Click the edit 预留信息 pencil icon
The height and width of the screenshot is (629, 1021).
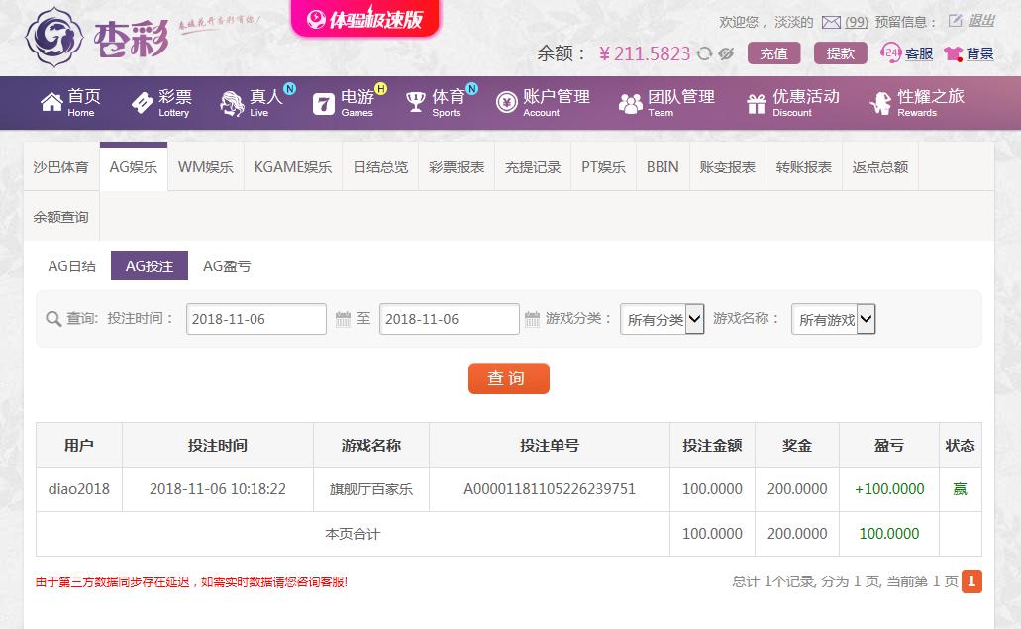click(955, 21)
